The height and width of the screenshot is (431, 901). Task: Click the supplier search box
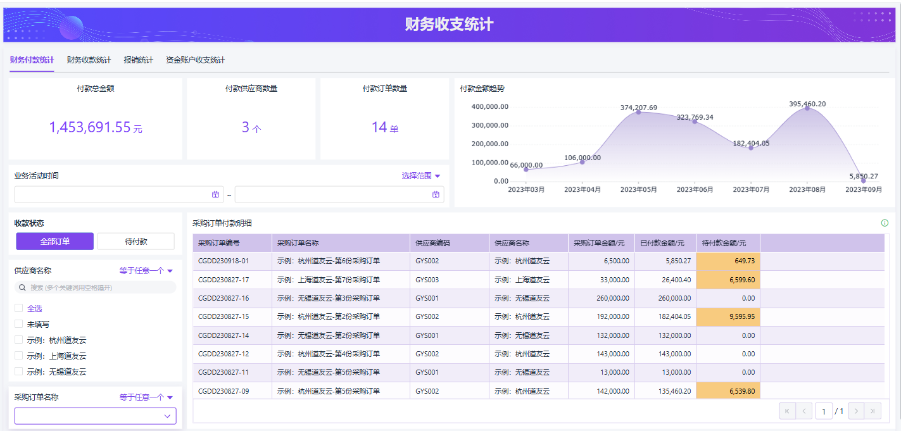point(96,287)
